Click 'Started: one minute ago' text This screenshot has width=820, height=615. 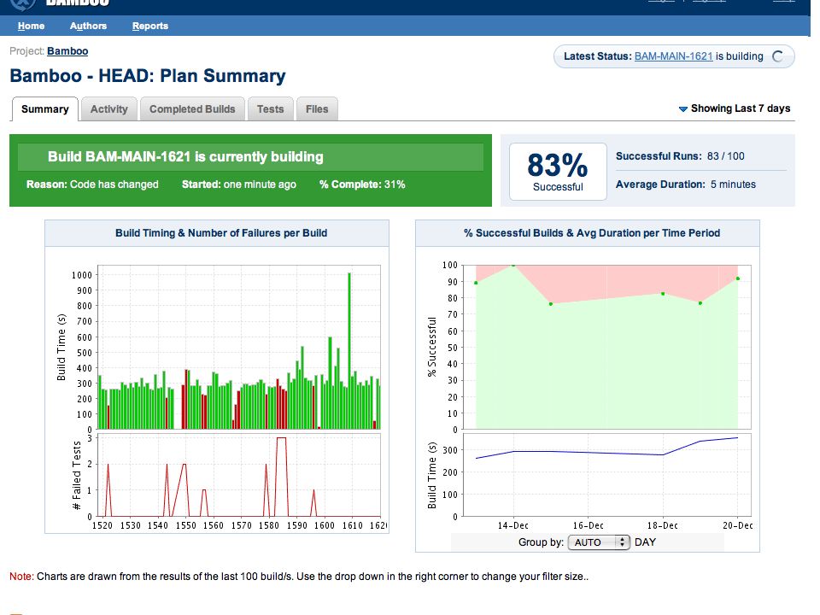click(239, 184)
